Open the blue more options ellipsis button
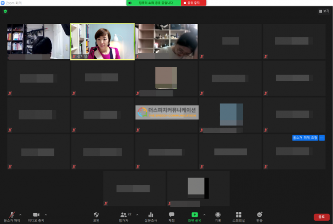This screenshot has width=333, height=224. coord(322,138)
